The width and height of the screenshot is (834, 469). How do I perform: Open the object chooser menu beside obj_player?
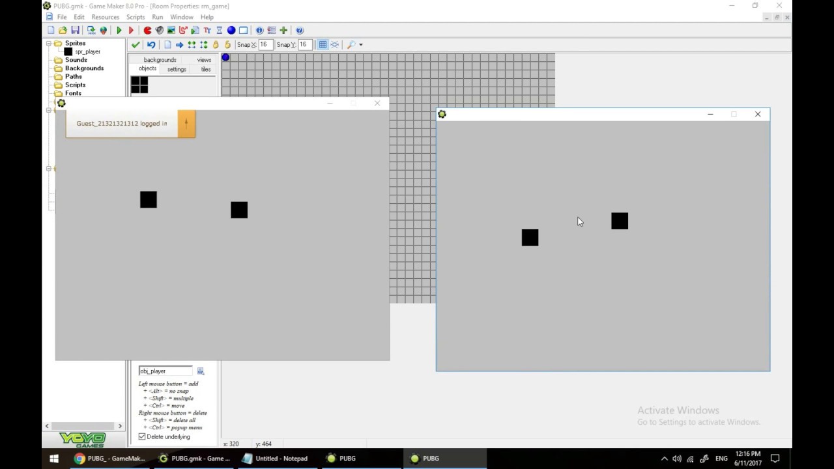(x=201, y=371)
